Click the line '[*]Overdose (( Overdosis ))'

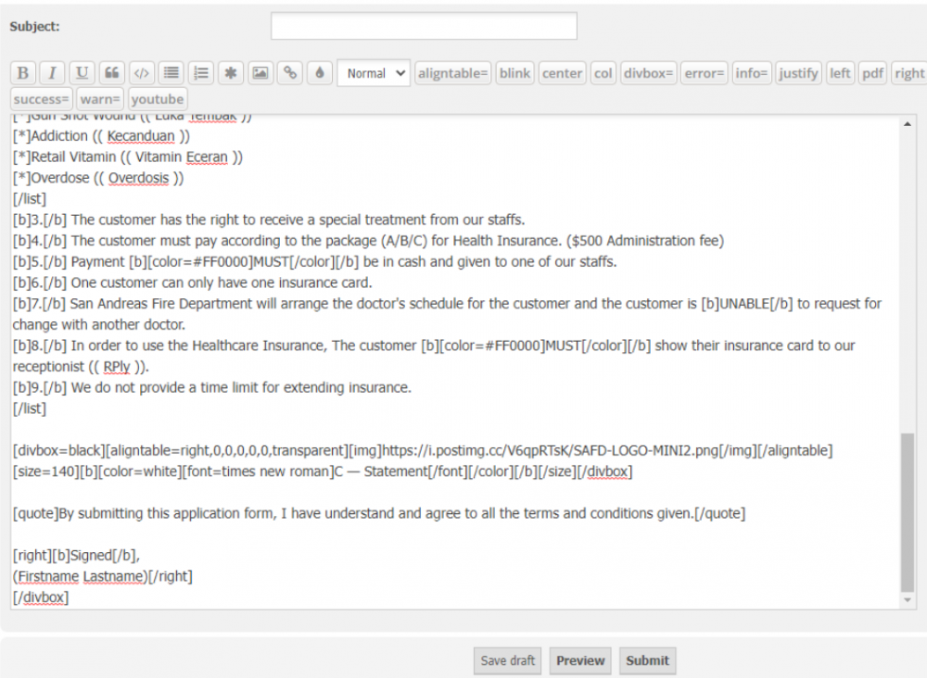[x=98, y=178]
